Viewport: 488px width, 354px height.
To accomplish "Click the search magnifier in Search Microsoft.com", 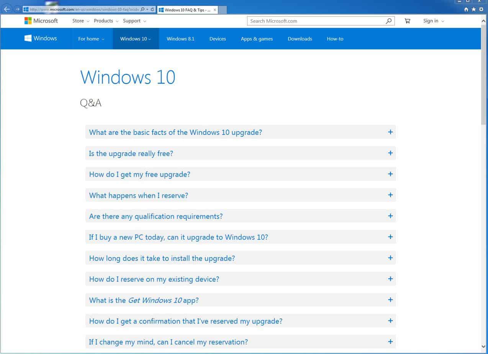I will click(389, 21).
